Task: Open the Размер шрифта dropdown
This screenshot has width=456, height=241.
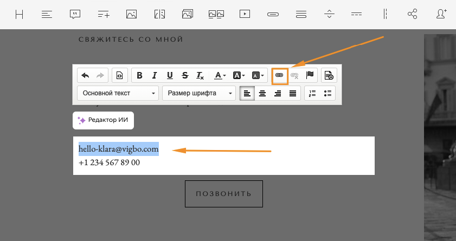Action: click(x=198, y=93)
